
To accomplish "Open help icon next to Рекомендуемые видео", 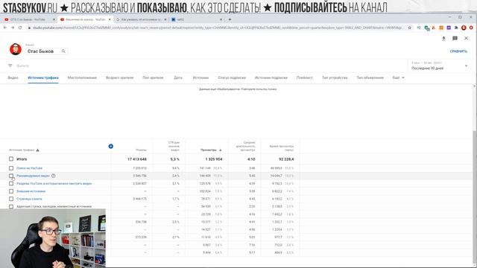I will 54,176.
